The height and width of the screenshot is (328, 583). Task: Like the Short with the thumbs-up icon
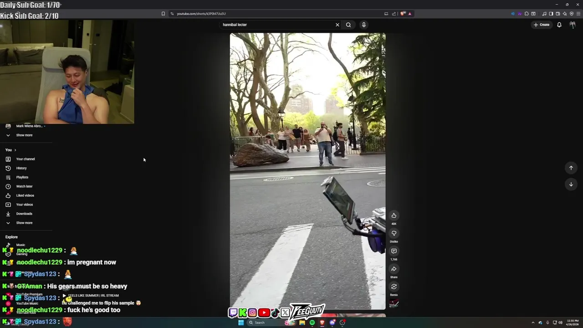click(394, 215)
